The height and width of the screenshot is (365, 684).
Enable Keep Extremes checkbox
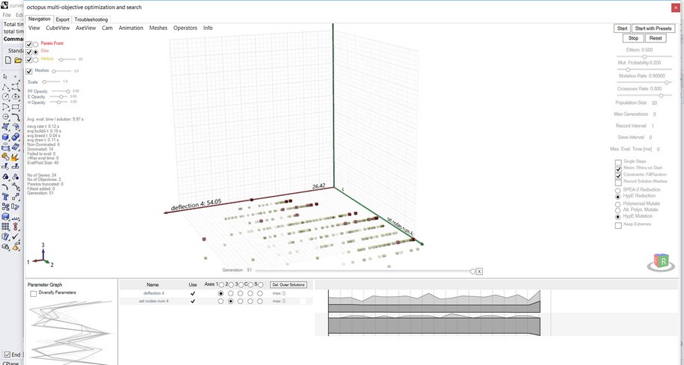point(618,225)
